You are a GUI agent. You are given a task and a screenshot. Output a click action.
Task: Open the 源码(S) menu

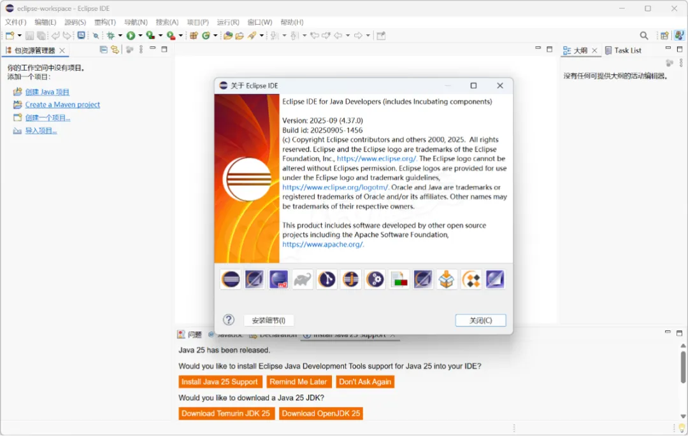coord(75,22)
